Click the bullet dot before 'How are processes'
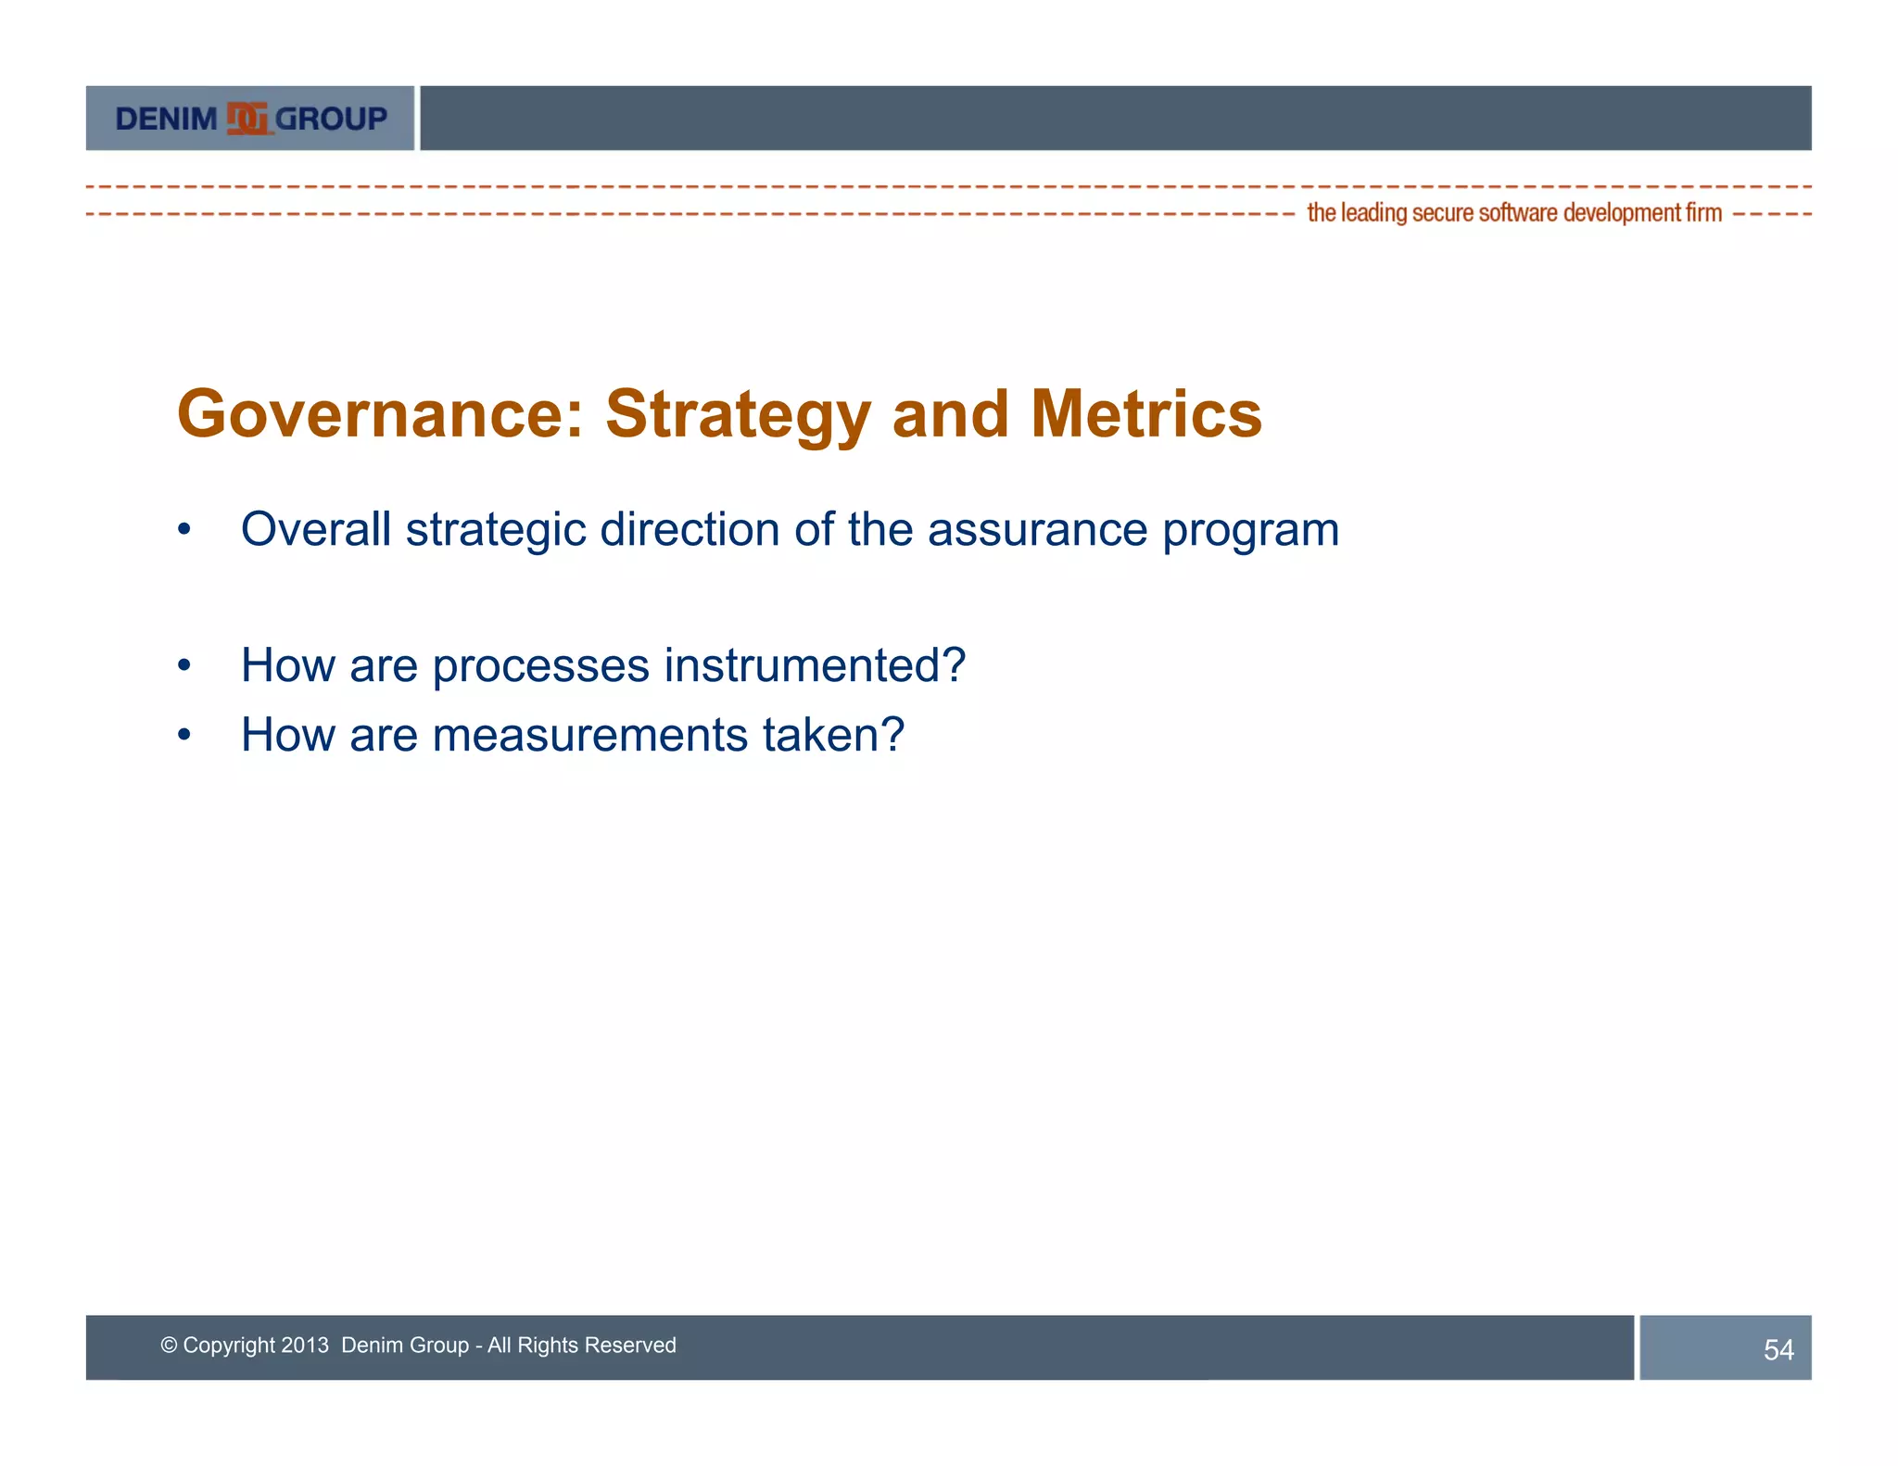Viewport: 1898px width, 1466px height. [184, 665]
